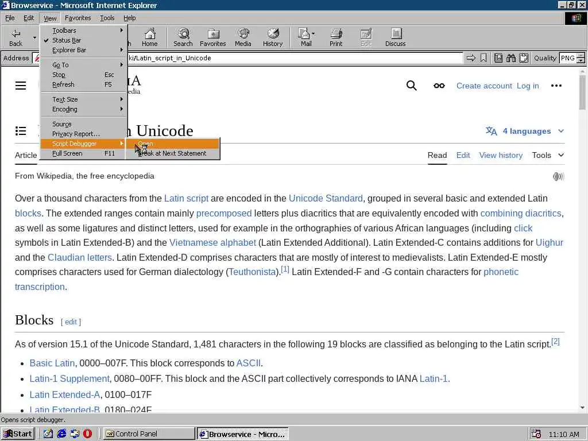Toggle the table of contents list icon
Image resolution: width=588 pixels, height=441 pixels.
[21, 131]
